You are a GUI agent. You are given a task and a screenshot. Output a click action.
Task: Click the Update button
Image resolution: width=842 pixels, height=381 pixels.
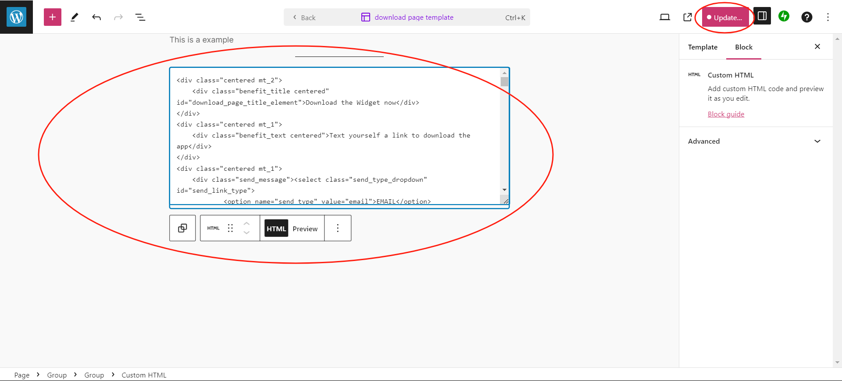pyautogui.click(x=725, y=18)
